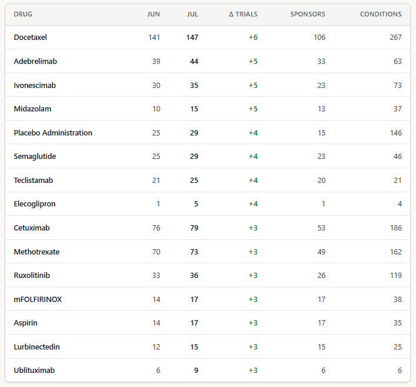
Task: Click Aspirin's conditions count 35
Action: tap(397, 323)
